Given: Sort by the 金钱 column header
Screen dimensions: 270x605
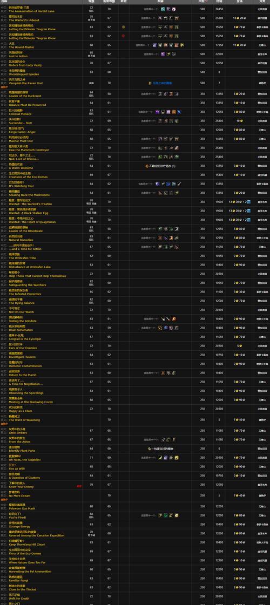Looking at the screenshot, I should (239, 2).
